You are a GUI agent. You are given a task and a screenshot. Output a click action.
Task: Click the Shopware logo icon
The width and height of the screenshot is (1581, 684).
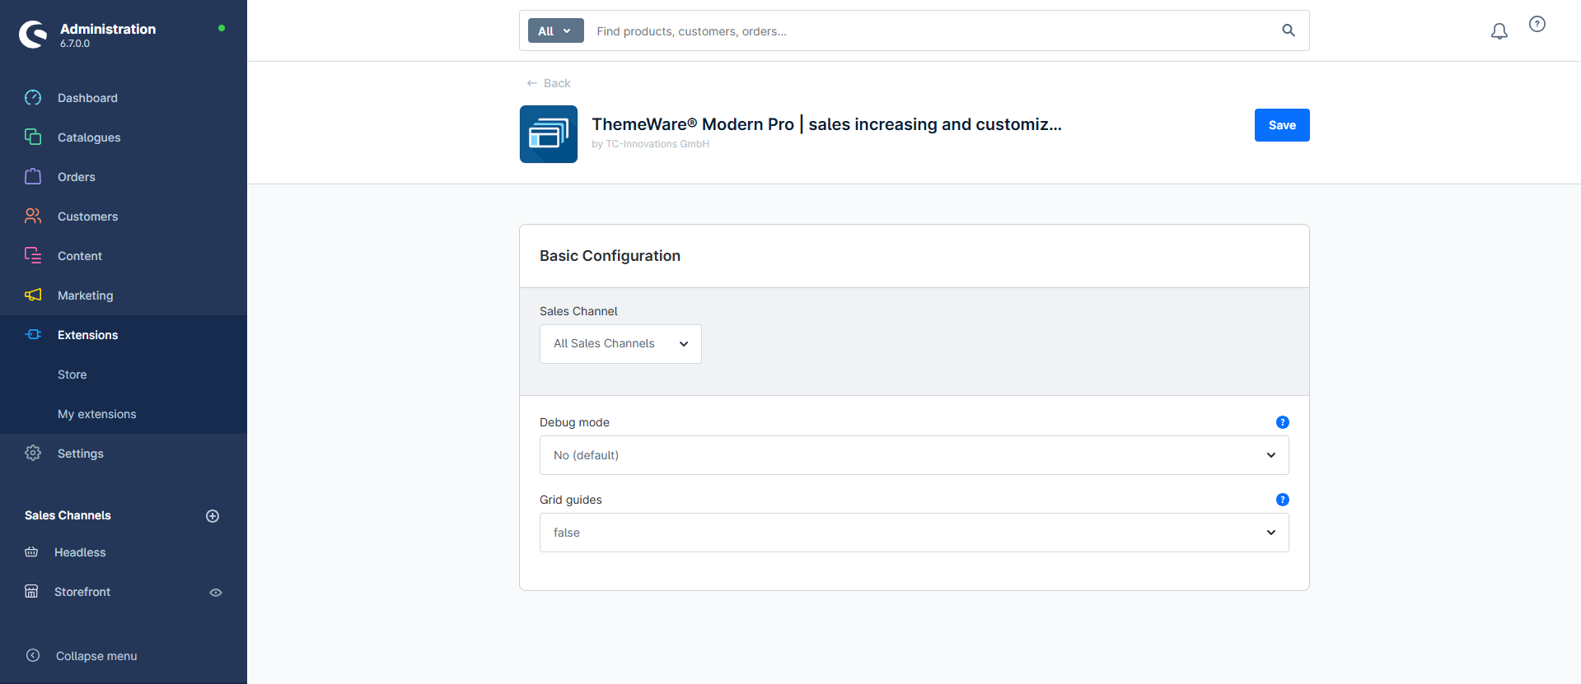tap(33, 35)
